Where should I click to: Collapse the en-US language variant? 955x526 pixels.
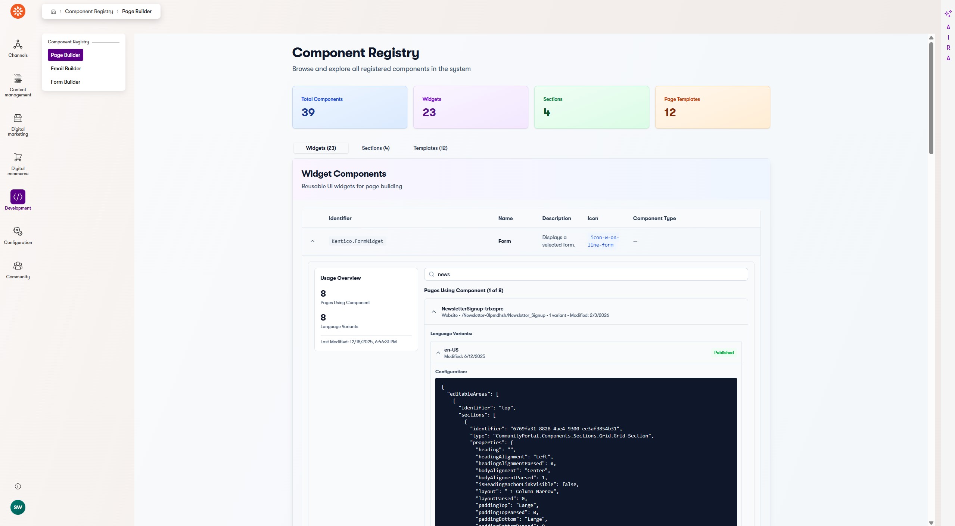(438, 353)
